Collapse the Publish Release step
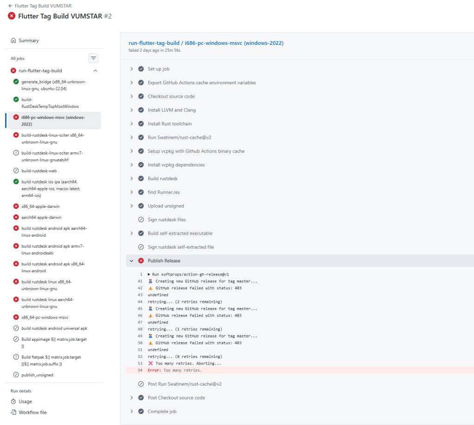Image resolution: width=474 pixels, height=425 pixels. click(x=131, y=261)
